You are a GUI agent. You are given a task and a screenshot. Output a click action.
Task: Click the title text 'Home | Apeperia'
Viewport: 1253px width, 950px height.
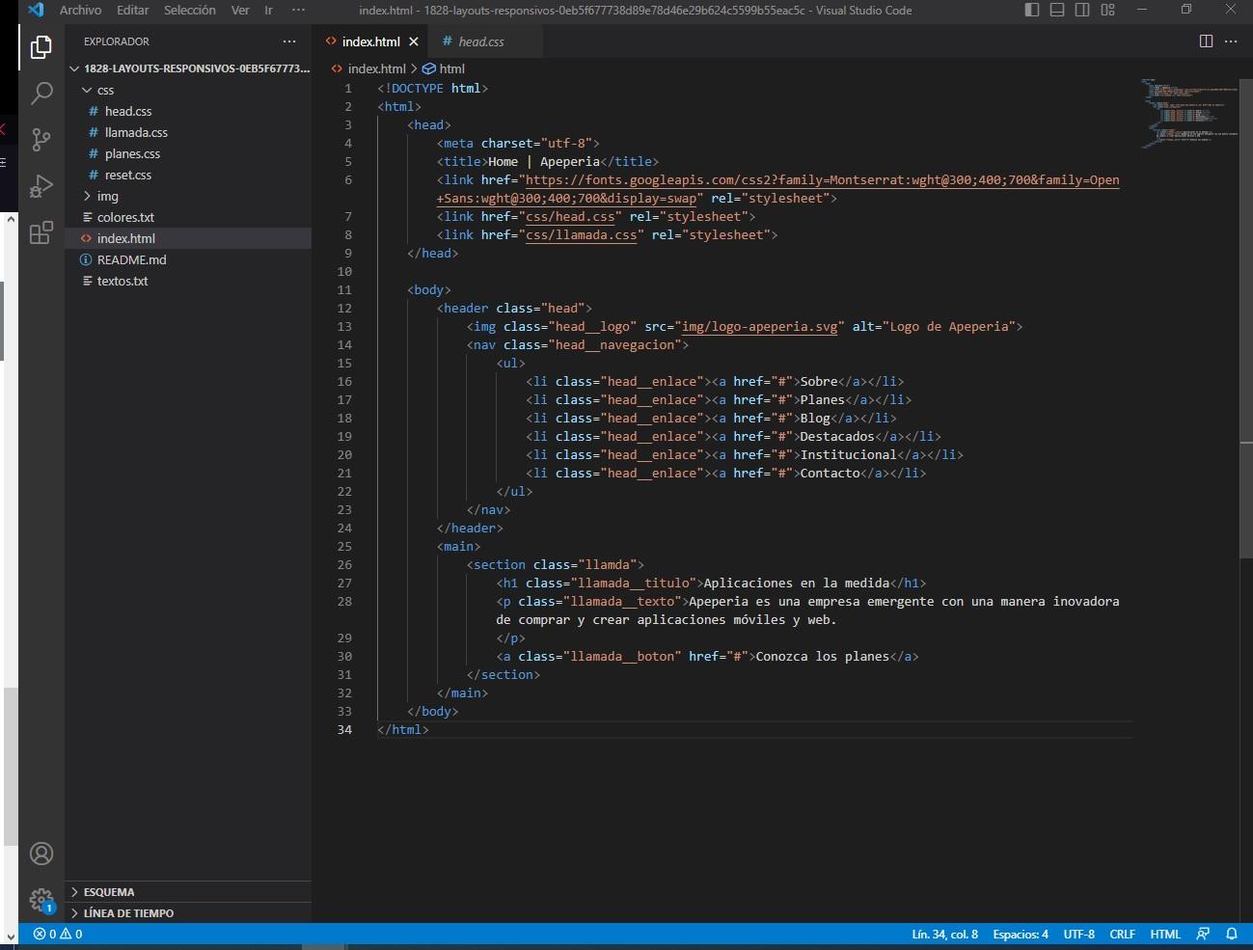(544, 161)
